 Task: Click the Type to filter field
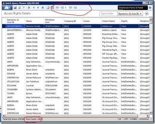(108, 14)
